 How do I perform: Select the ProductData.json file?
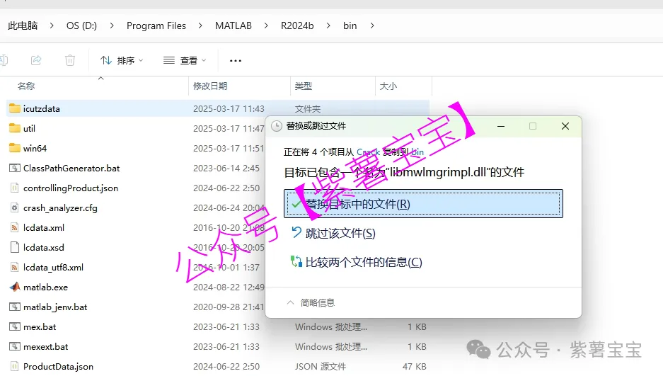(x=58, y=367)
